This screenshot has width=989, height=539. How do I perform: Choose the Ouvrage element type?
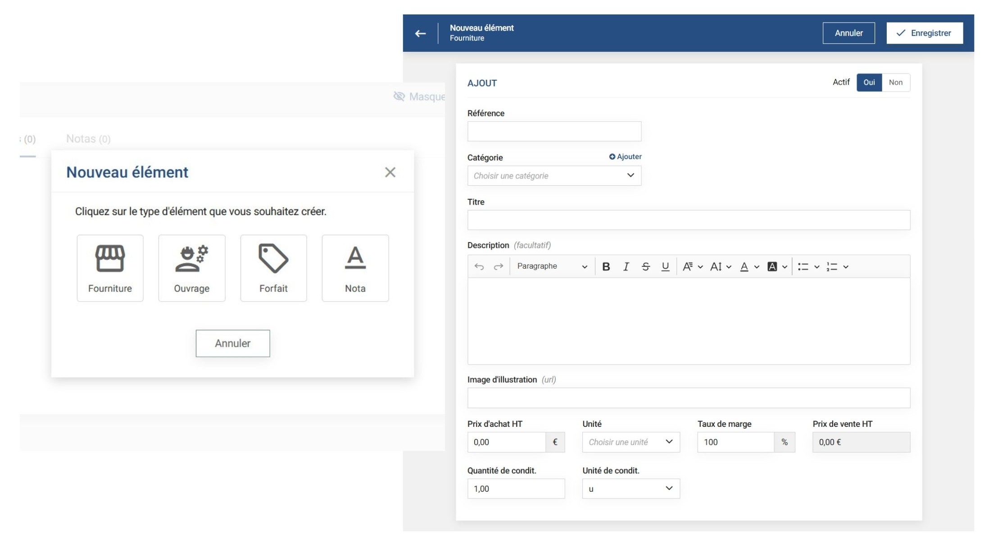191,268
